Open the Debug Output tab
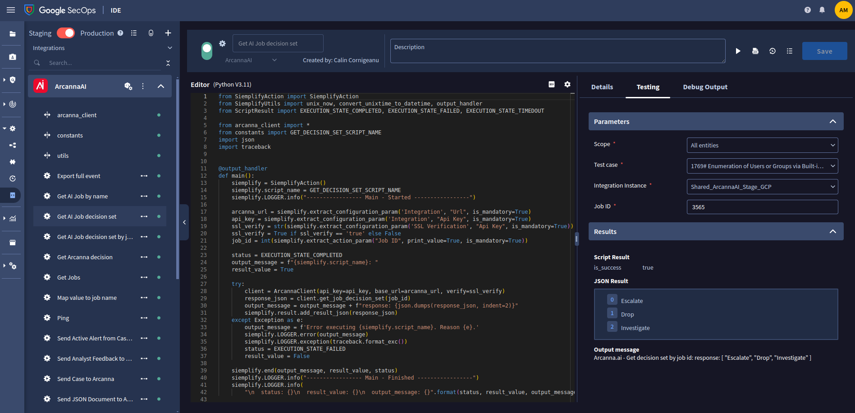Viewport: 855px width, 413px height. pos(705,87)
